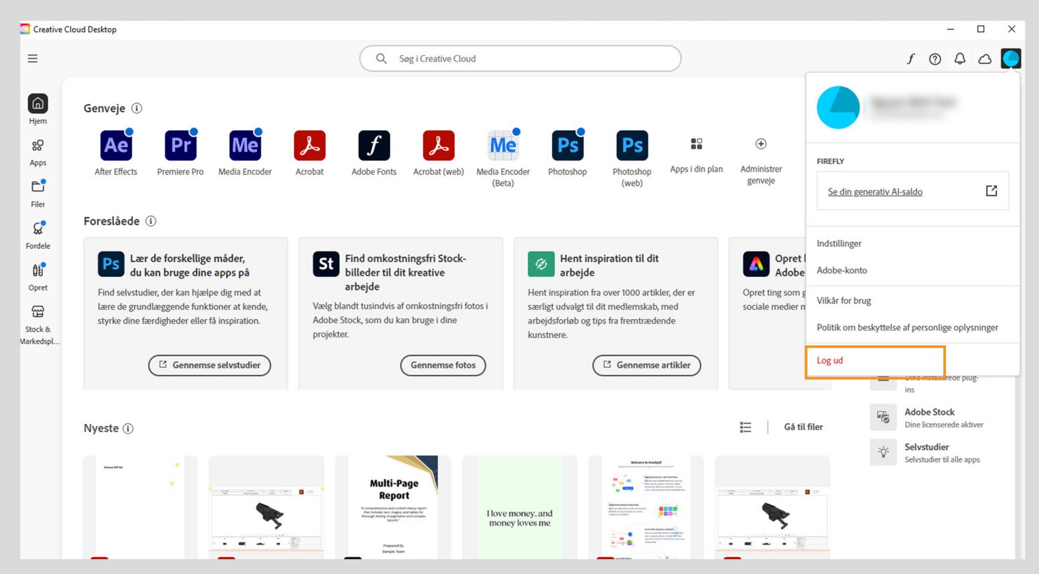Click the large profile avatar in the menu
Viewport: 1039px width, 574px height.
click(x=838, y=107)
